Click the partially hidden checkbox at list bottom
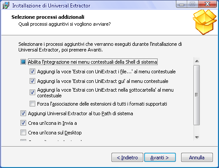 tap(23, 140)
